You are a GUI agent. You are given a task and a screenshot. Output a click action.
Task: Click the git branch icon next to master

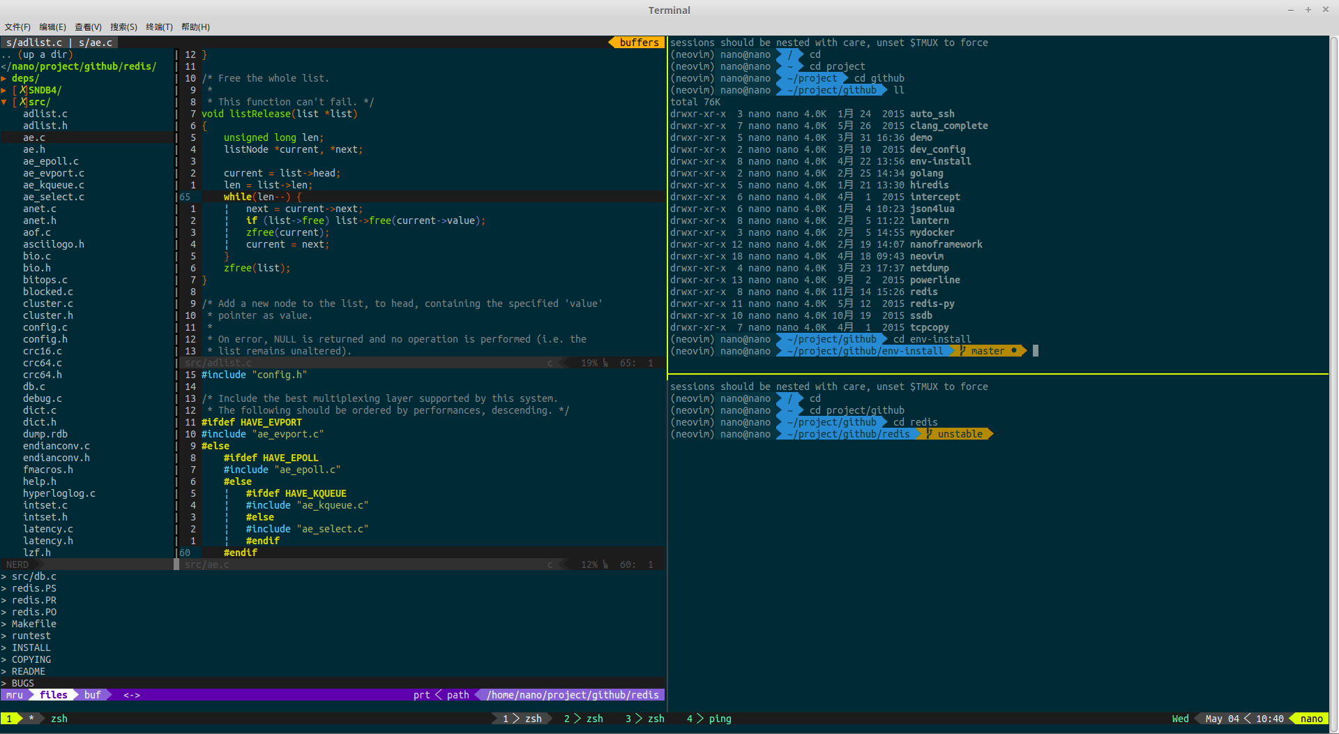(963, 351)
